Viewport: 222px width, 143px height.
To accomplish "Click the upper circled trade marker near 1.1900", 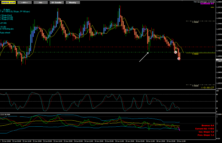I will 175,52.
